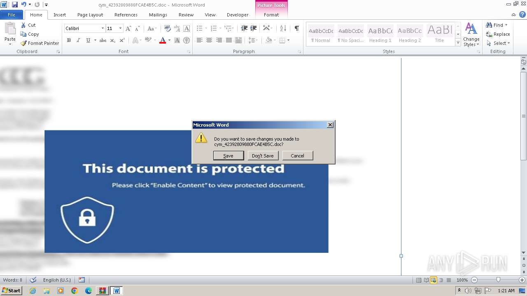Toggle Bold formatting
The width and height of the screenshot is (527, 296).
(x=69, y=40)
